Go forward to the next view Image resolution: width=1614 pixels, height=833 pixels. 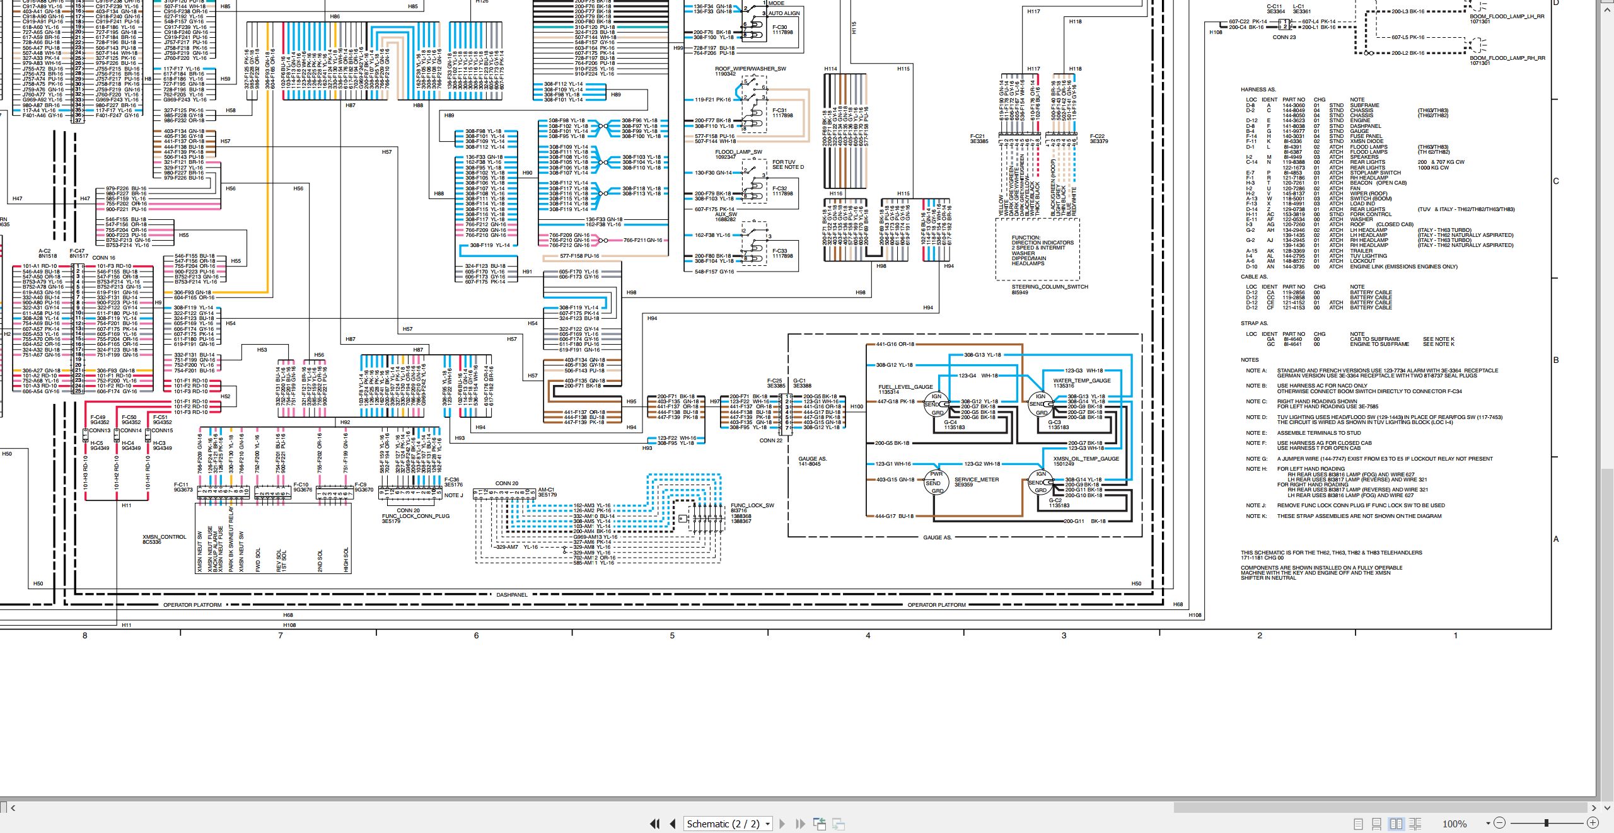tap(839, 824)
